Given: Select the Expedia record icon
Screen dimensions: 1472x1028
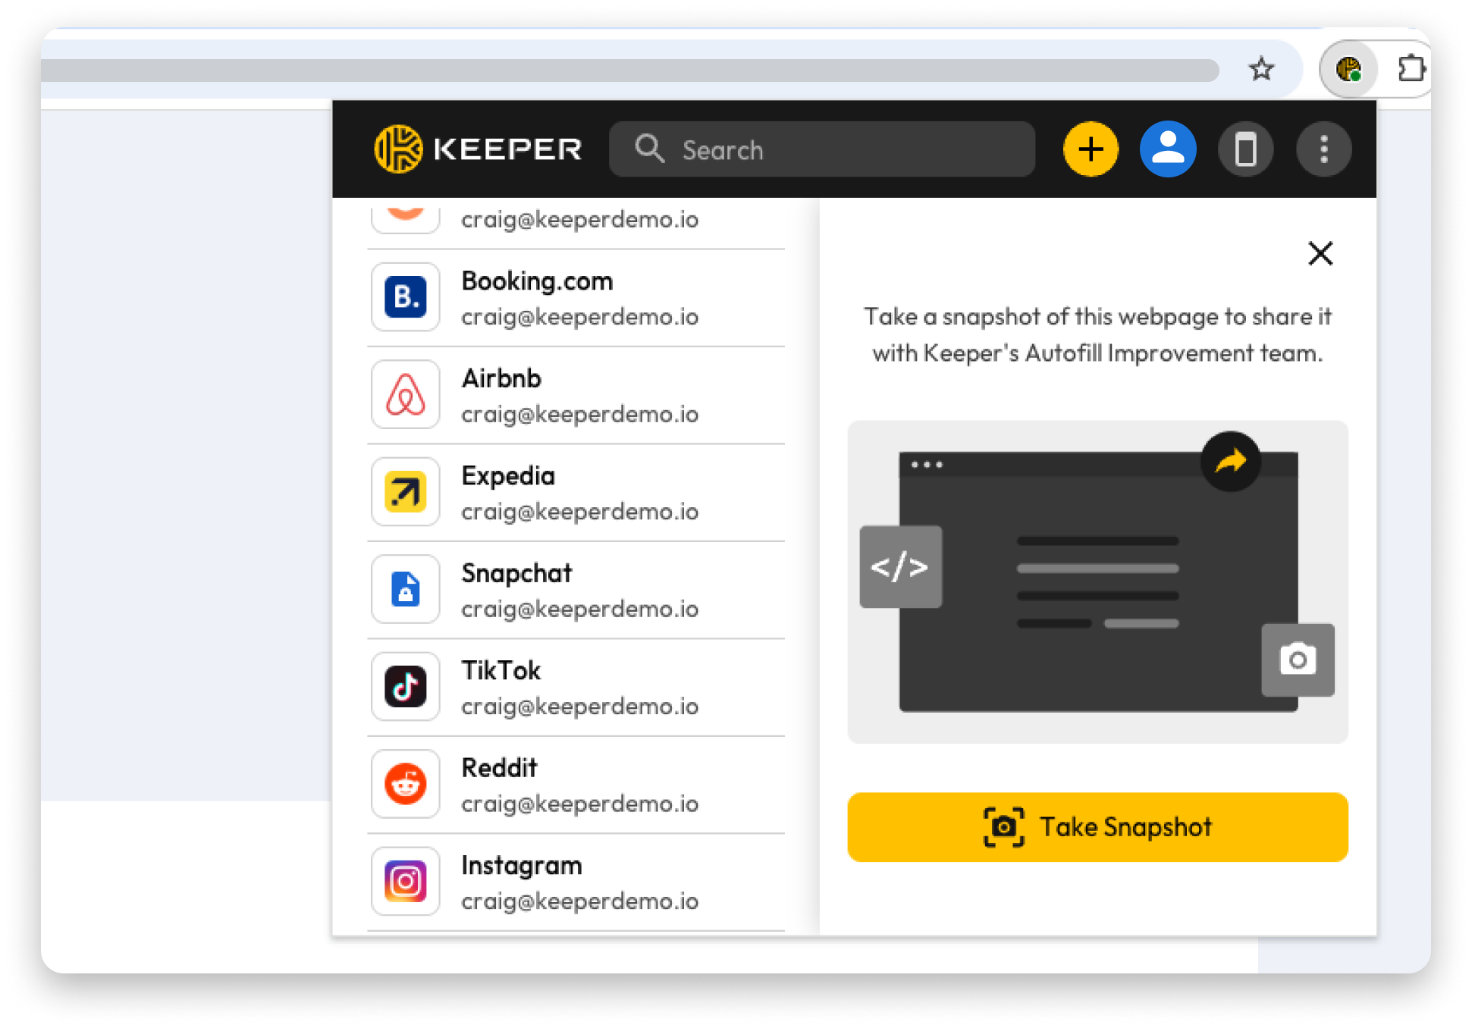Looking at the screenshot, I should tap(405, 492).
